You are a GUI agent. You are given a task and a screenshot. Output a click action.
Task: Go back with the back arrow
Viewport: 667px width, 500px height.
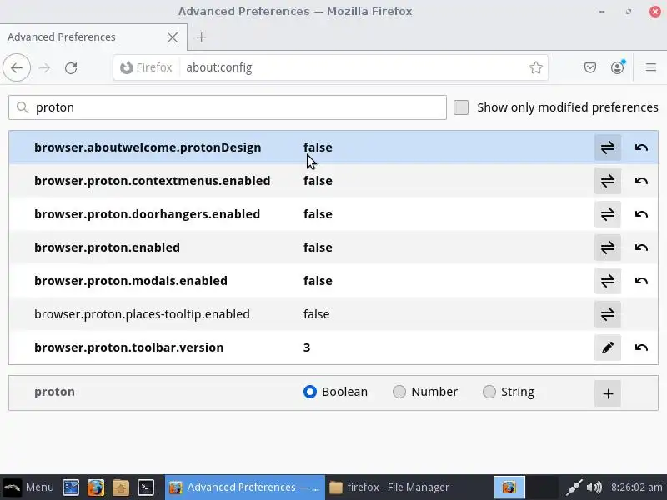[x=17, y=67]
